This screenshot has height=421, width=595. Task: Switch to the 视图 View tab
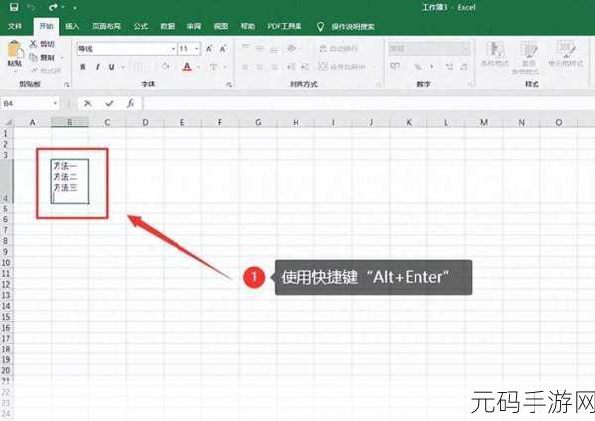tap(221, 26)
